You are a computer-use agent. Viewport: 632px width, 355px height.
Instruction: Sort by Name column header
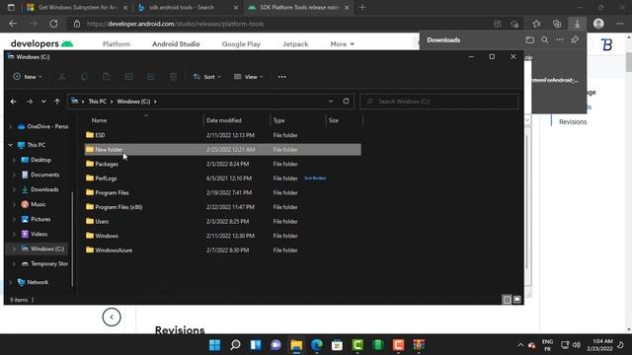99,120
